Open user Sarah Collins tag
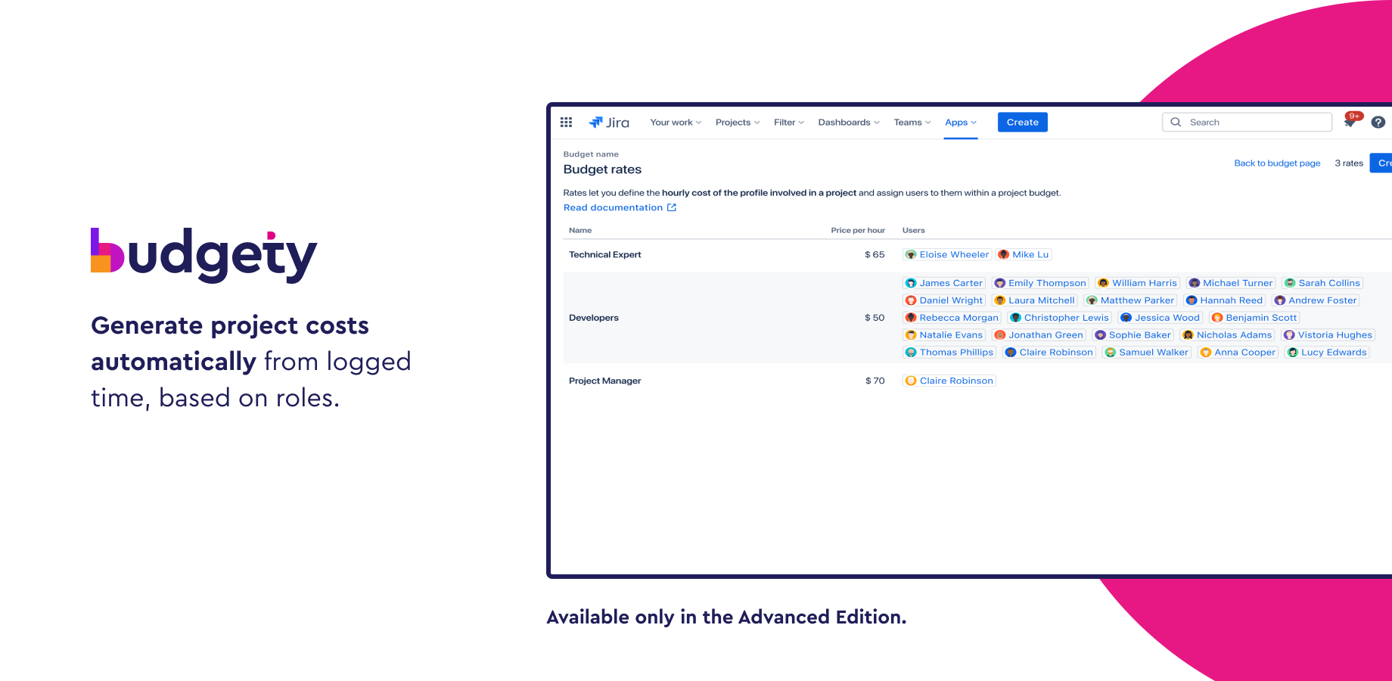 click(1322, 283)
